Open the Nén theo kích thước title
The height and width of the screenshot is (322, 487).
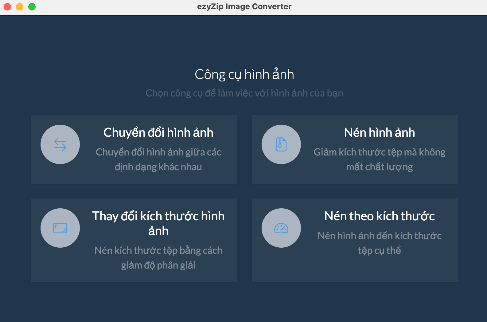tap(379, 216)
